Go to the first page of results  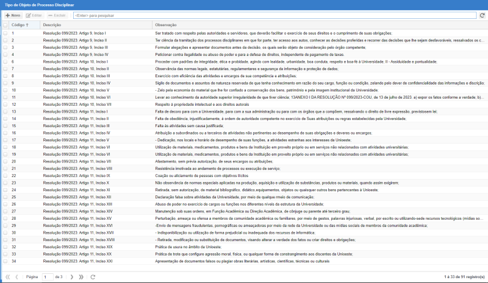7,277
